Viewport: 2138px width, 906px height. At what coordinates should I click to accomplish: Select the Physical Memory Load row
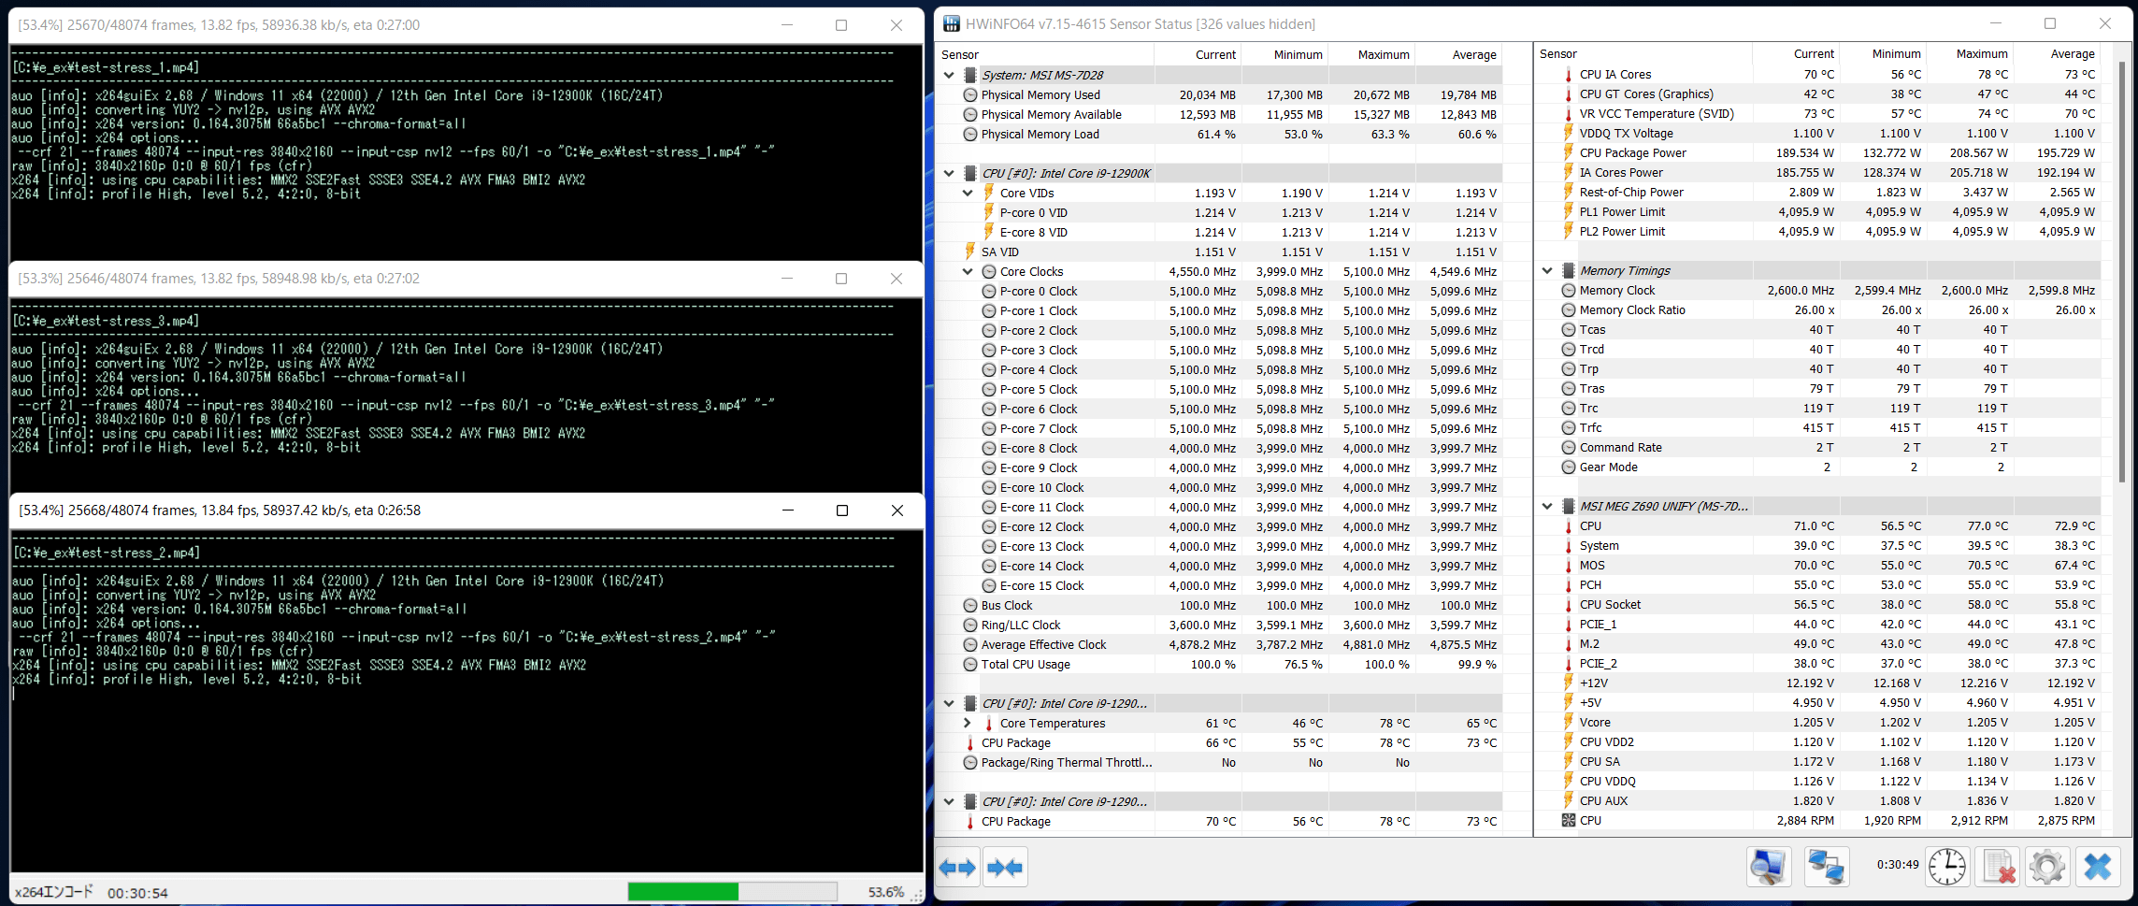(1220, 135)
